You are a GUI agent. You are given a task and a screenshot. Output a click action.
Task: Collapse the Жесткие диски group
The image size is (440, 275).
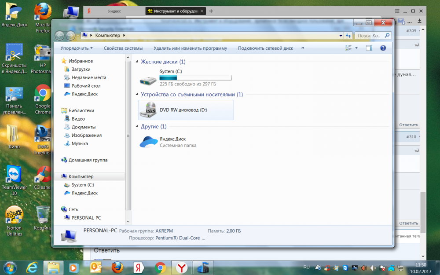(137, 62)
